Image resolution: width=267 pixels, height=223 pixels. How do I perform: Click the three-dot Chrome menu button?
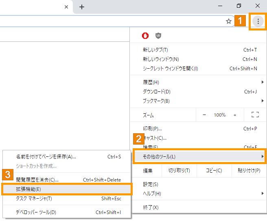258,22
